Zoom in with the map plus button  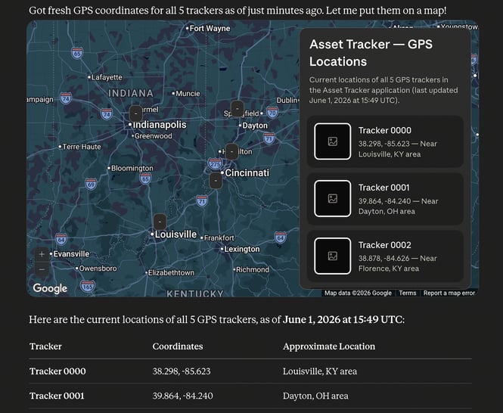click(x=42, y=254)
